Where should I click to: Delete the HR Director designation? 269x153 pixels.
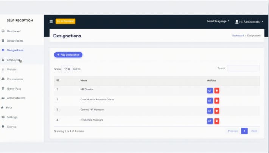[x=217, y=90]
